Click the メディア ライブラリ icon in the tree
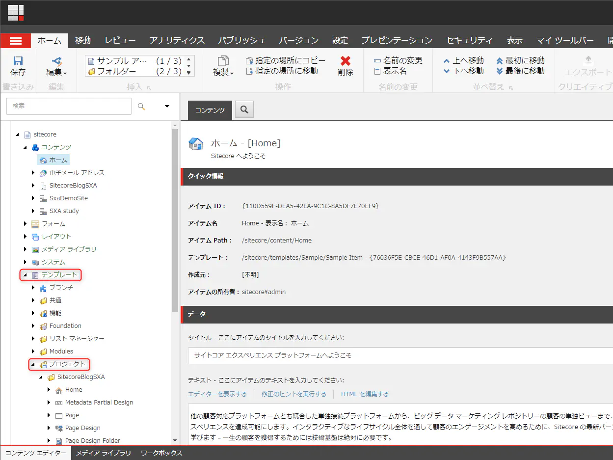This screenshot has width=613, height=460. pyautogui.click(x=35, y=249)
